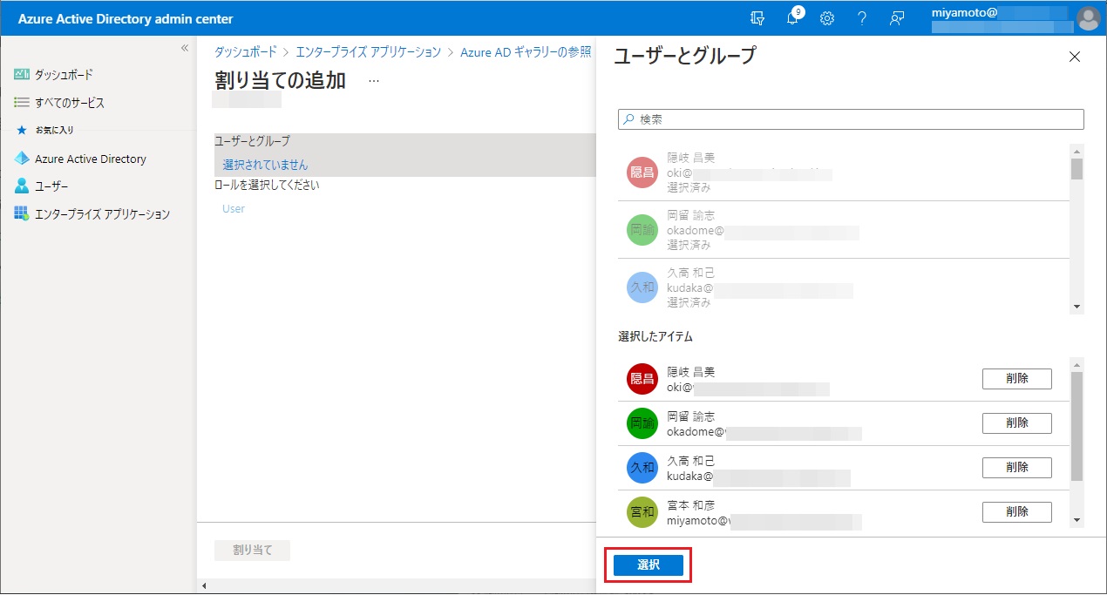Open すべてのサービス in the sidebar
The image size is (1107, 595).
point(69,103)
